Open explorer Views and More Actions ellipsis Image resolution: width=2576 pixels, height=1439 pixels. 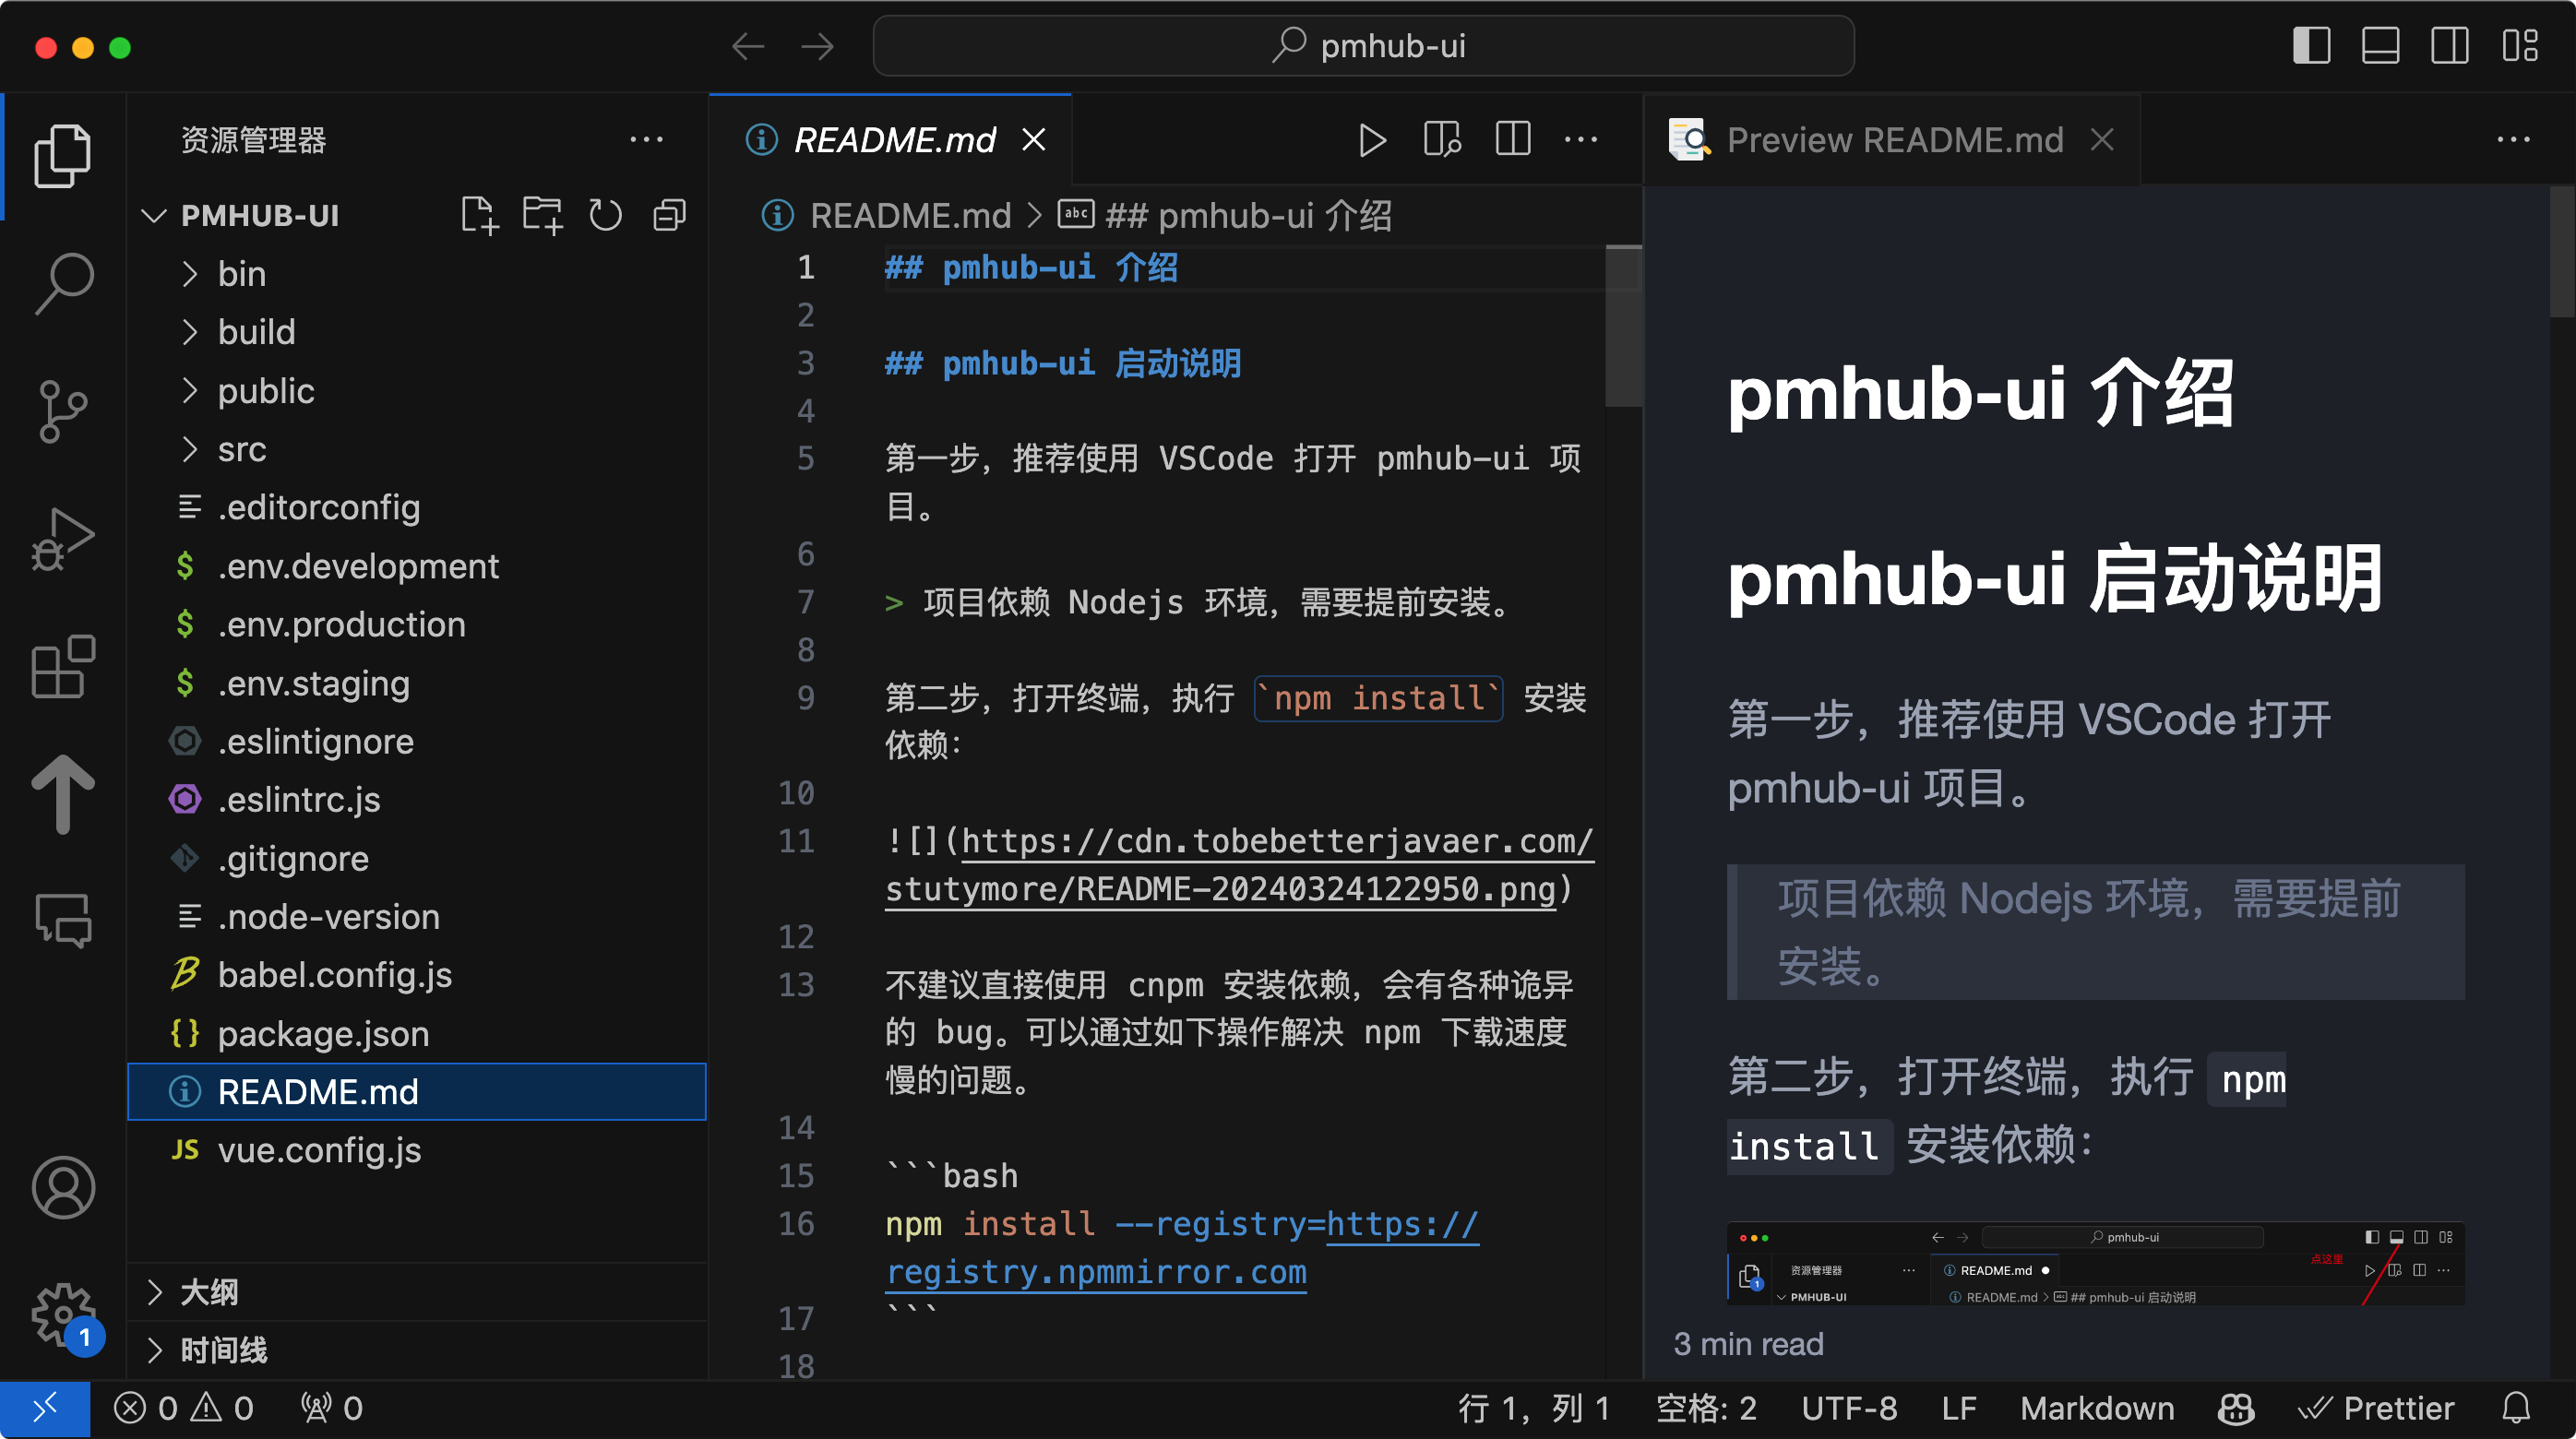646,140
